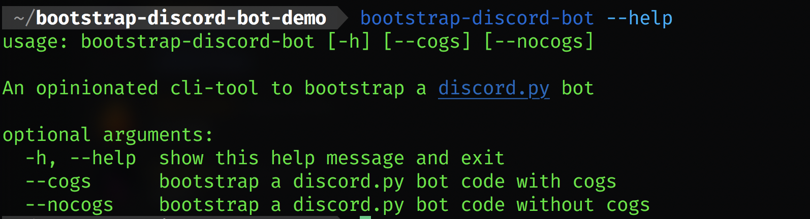Click the '--cogs' option in the arguments list

(x=58, y=181)
